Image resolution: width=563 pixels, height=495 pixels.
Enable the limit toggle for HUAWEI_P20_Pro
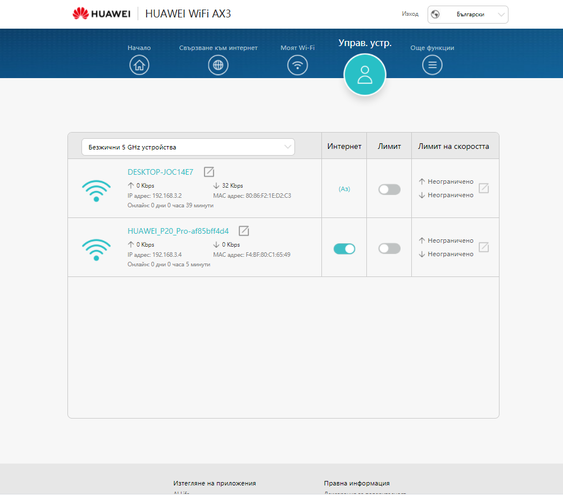point(389,248)
